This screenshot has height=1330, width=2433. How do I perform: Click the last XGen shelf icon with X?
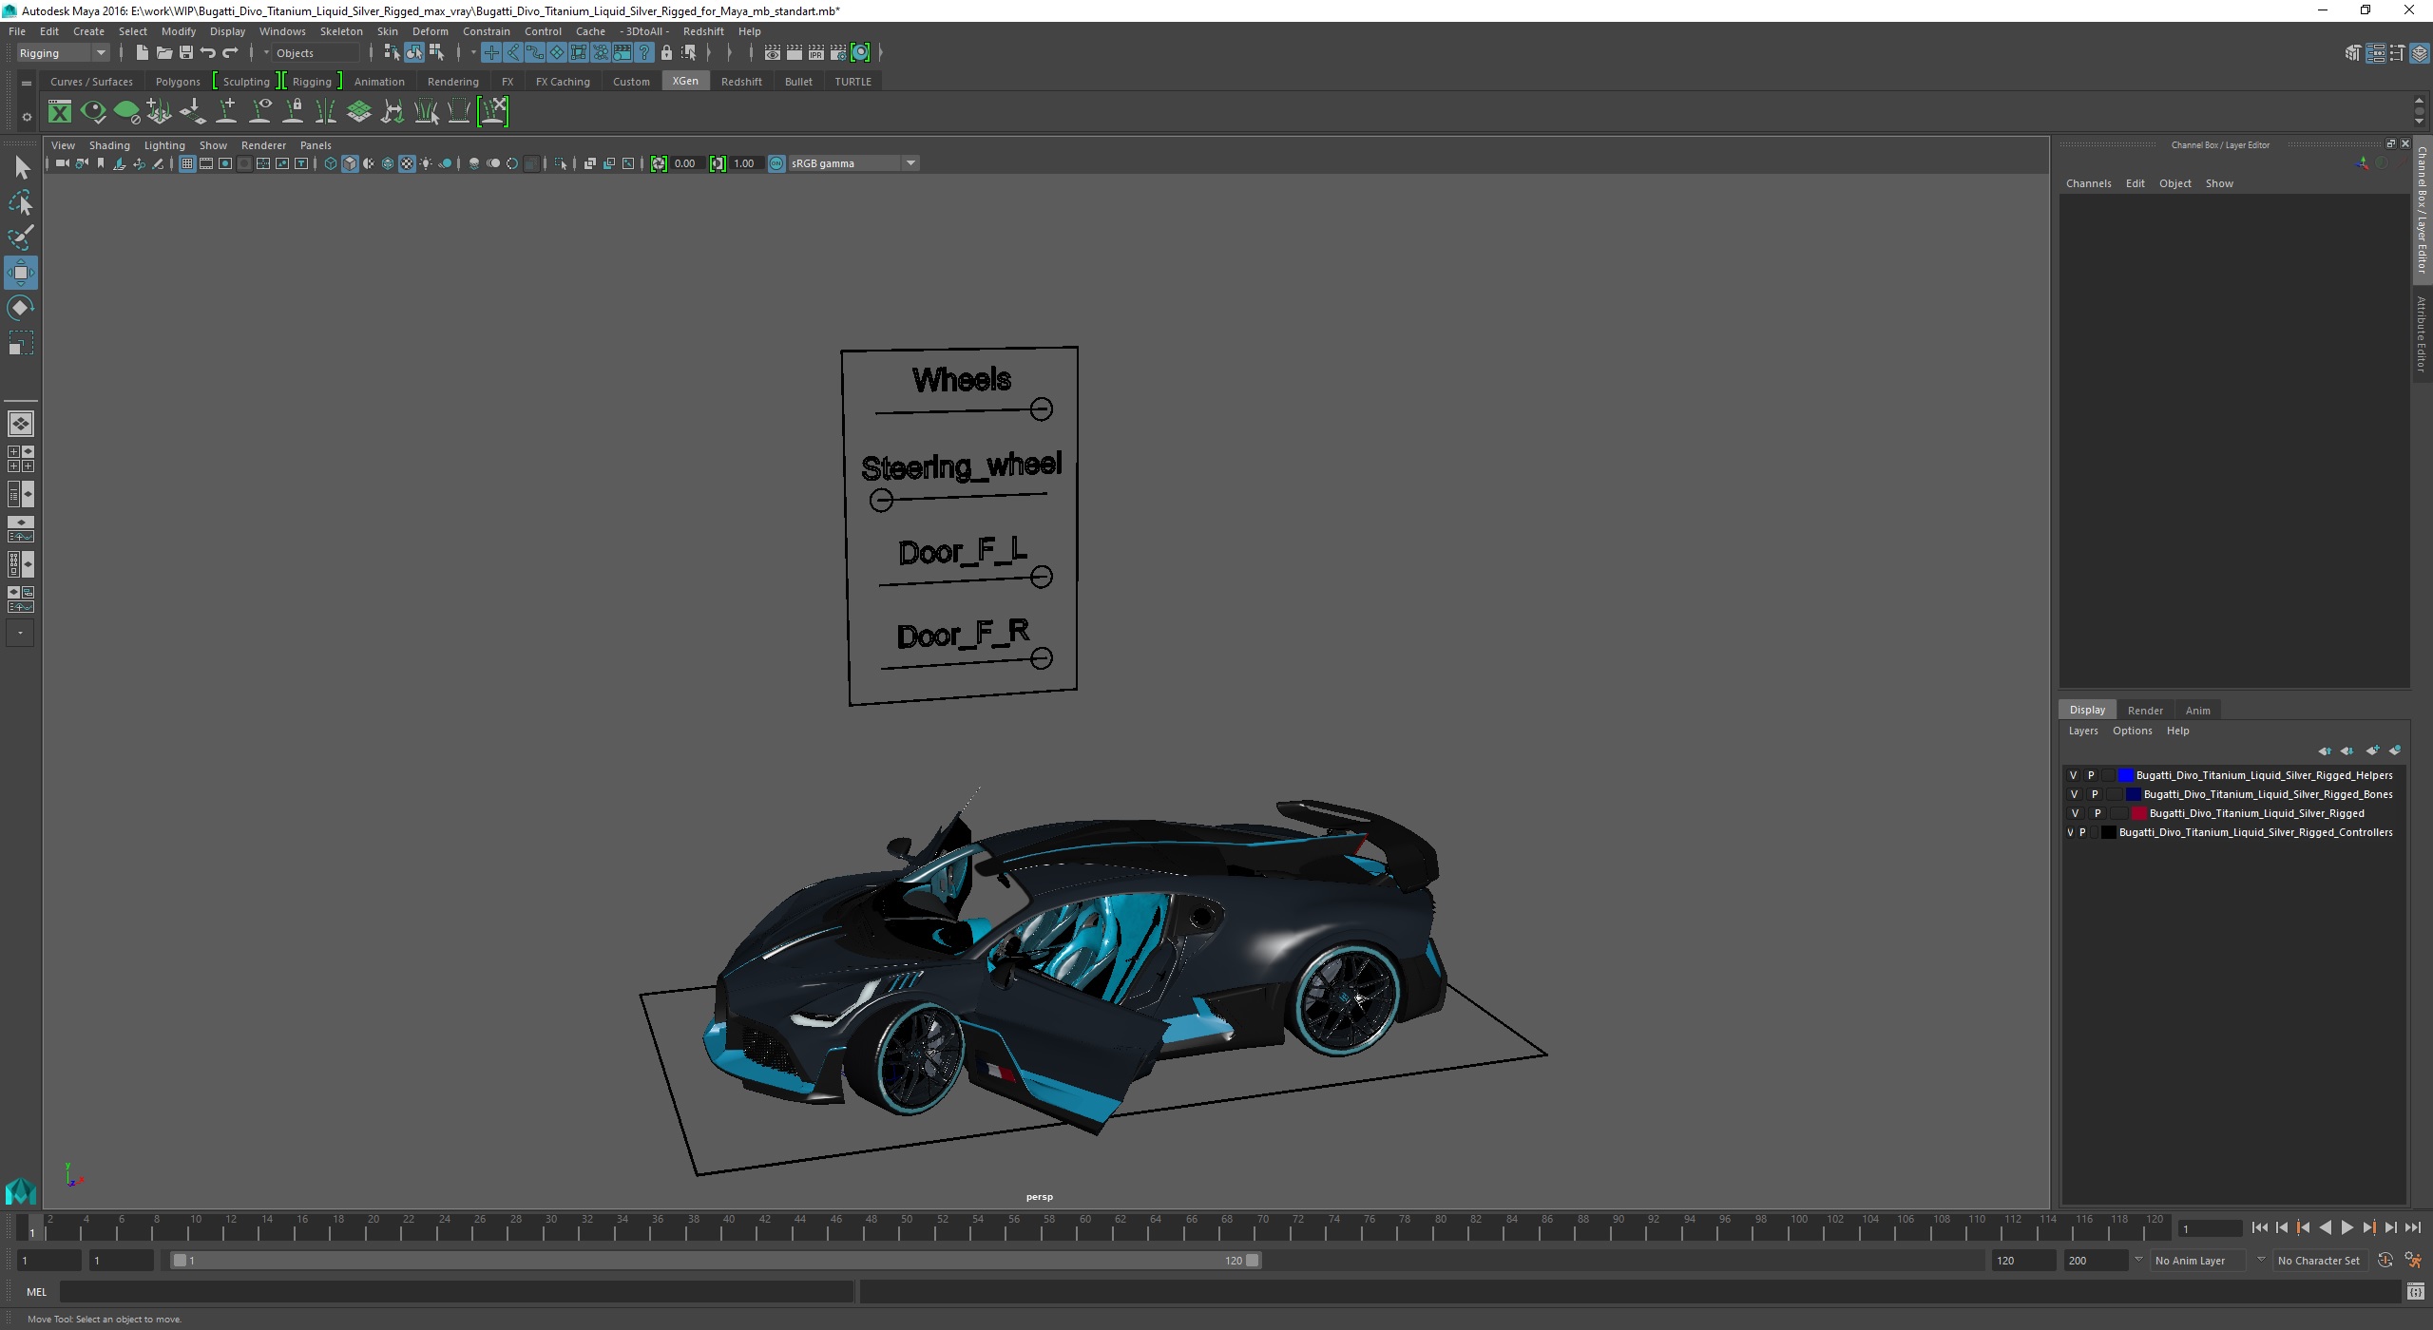click(x=493, y=112)
